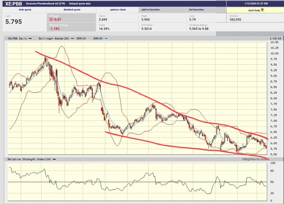This screenshot has height=204, width=284.
Task: Click the Yield value 16.39%
Action: pos(104,29)
